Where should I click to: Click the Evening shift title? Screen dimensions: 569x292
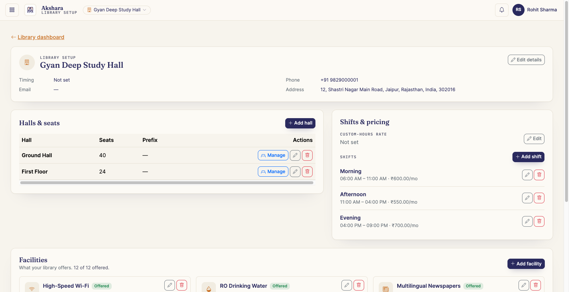pos(350,218)
